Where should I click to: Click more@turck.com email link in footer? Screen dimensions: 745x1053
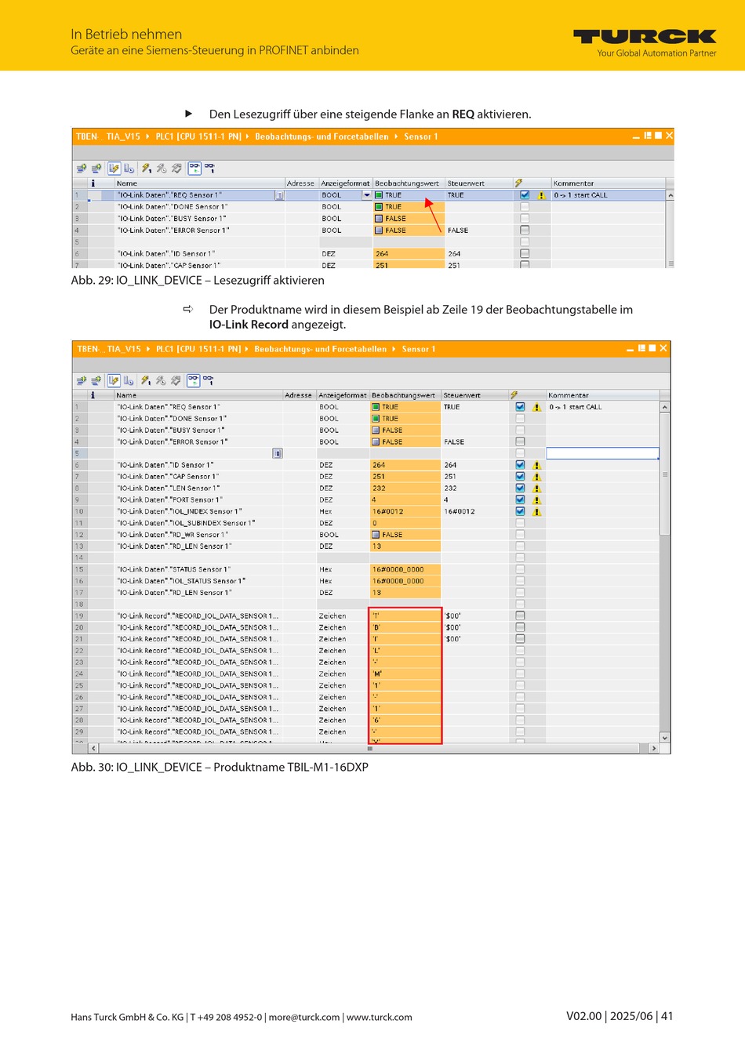(304, 1017)
